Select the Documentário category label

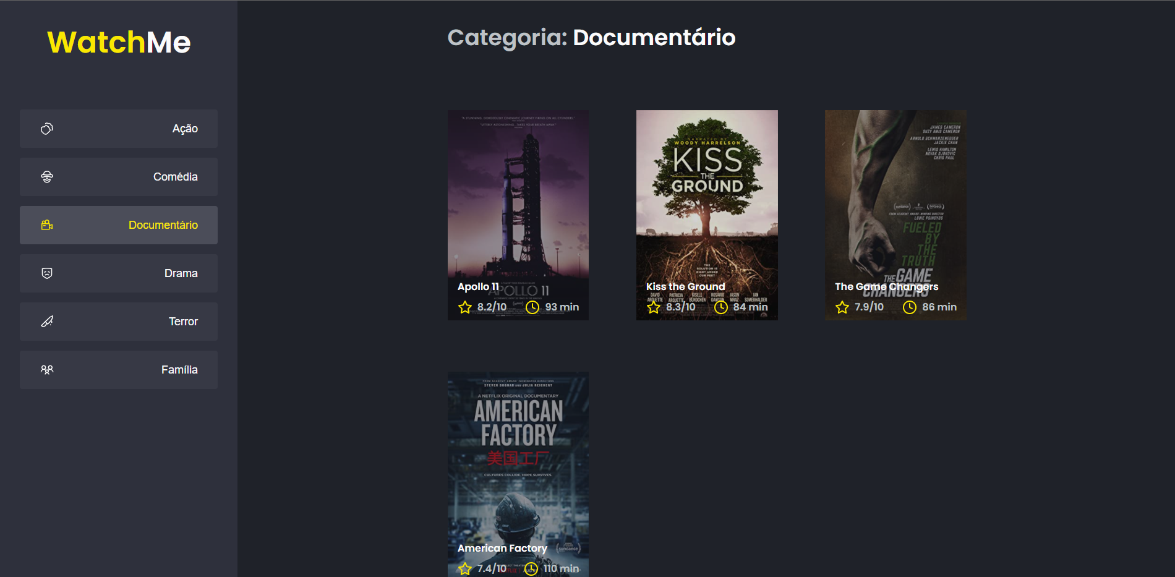(163, 225)
